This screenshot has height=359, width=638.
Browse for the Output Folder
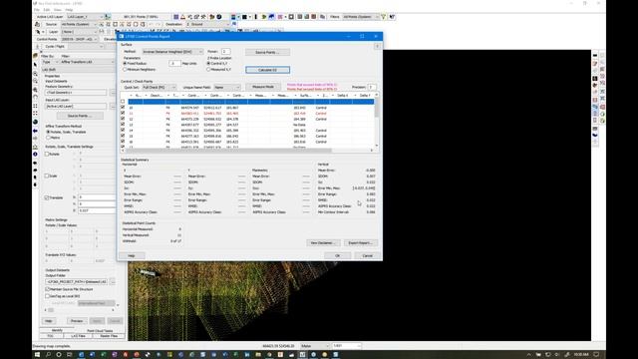(x=113, y=281)
